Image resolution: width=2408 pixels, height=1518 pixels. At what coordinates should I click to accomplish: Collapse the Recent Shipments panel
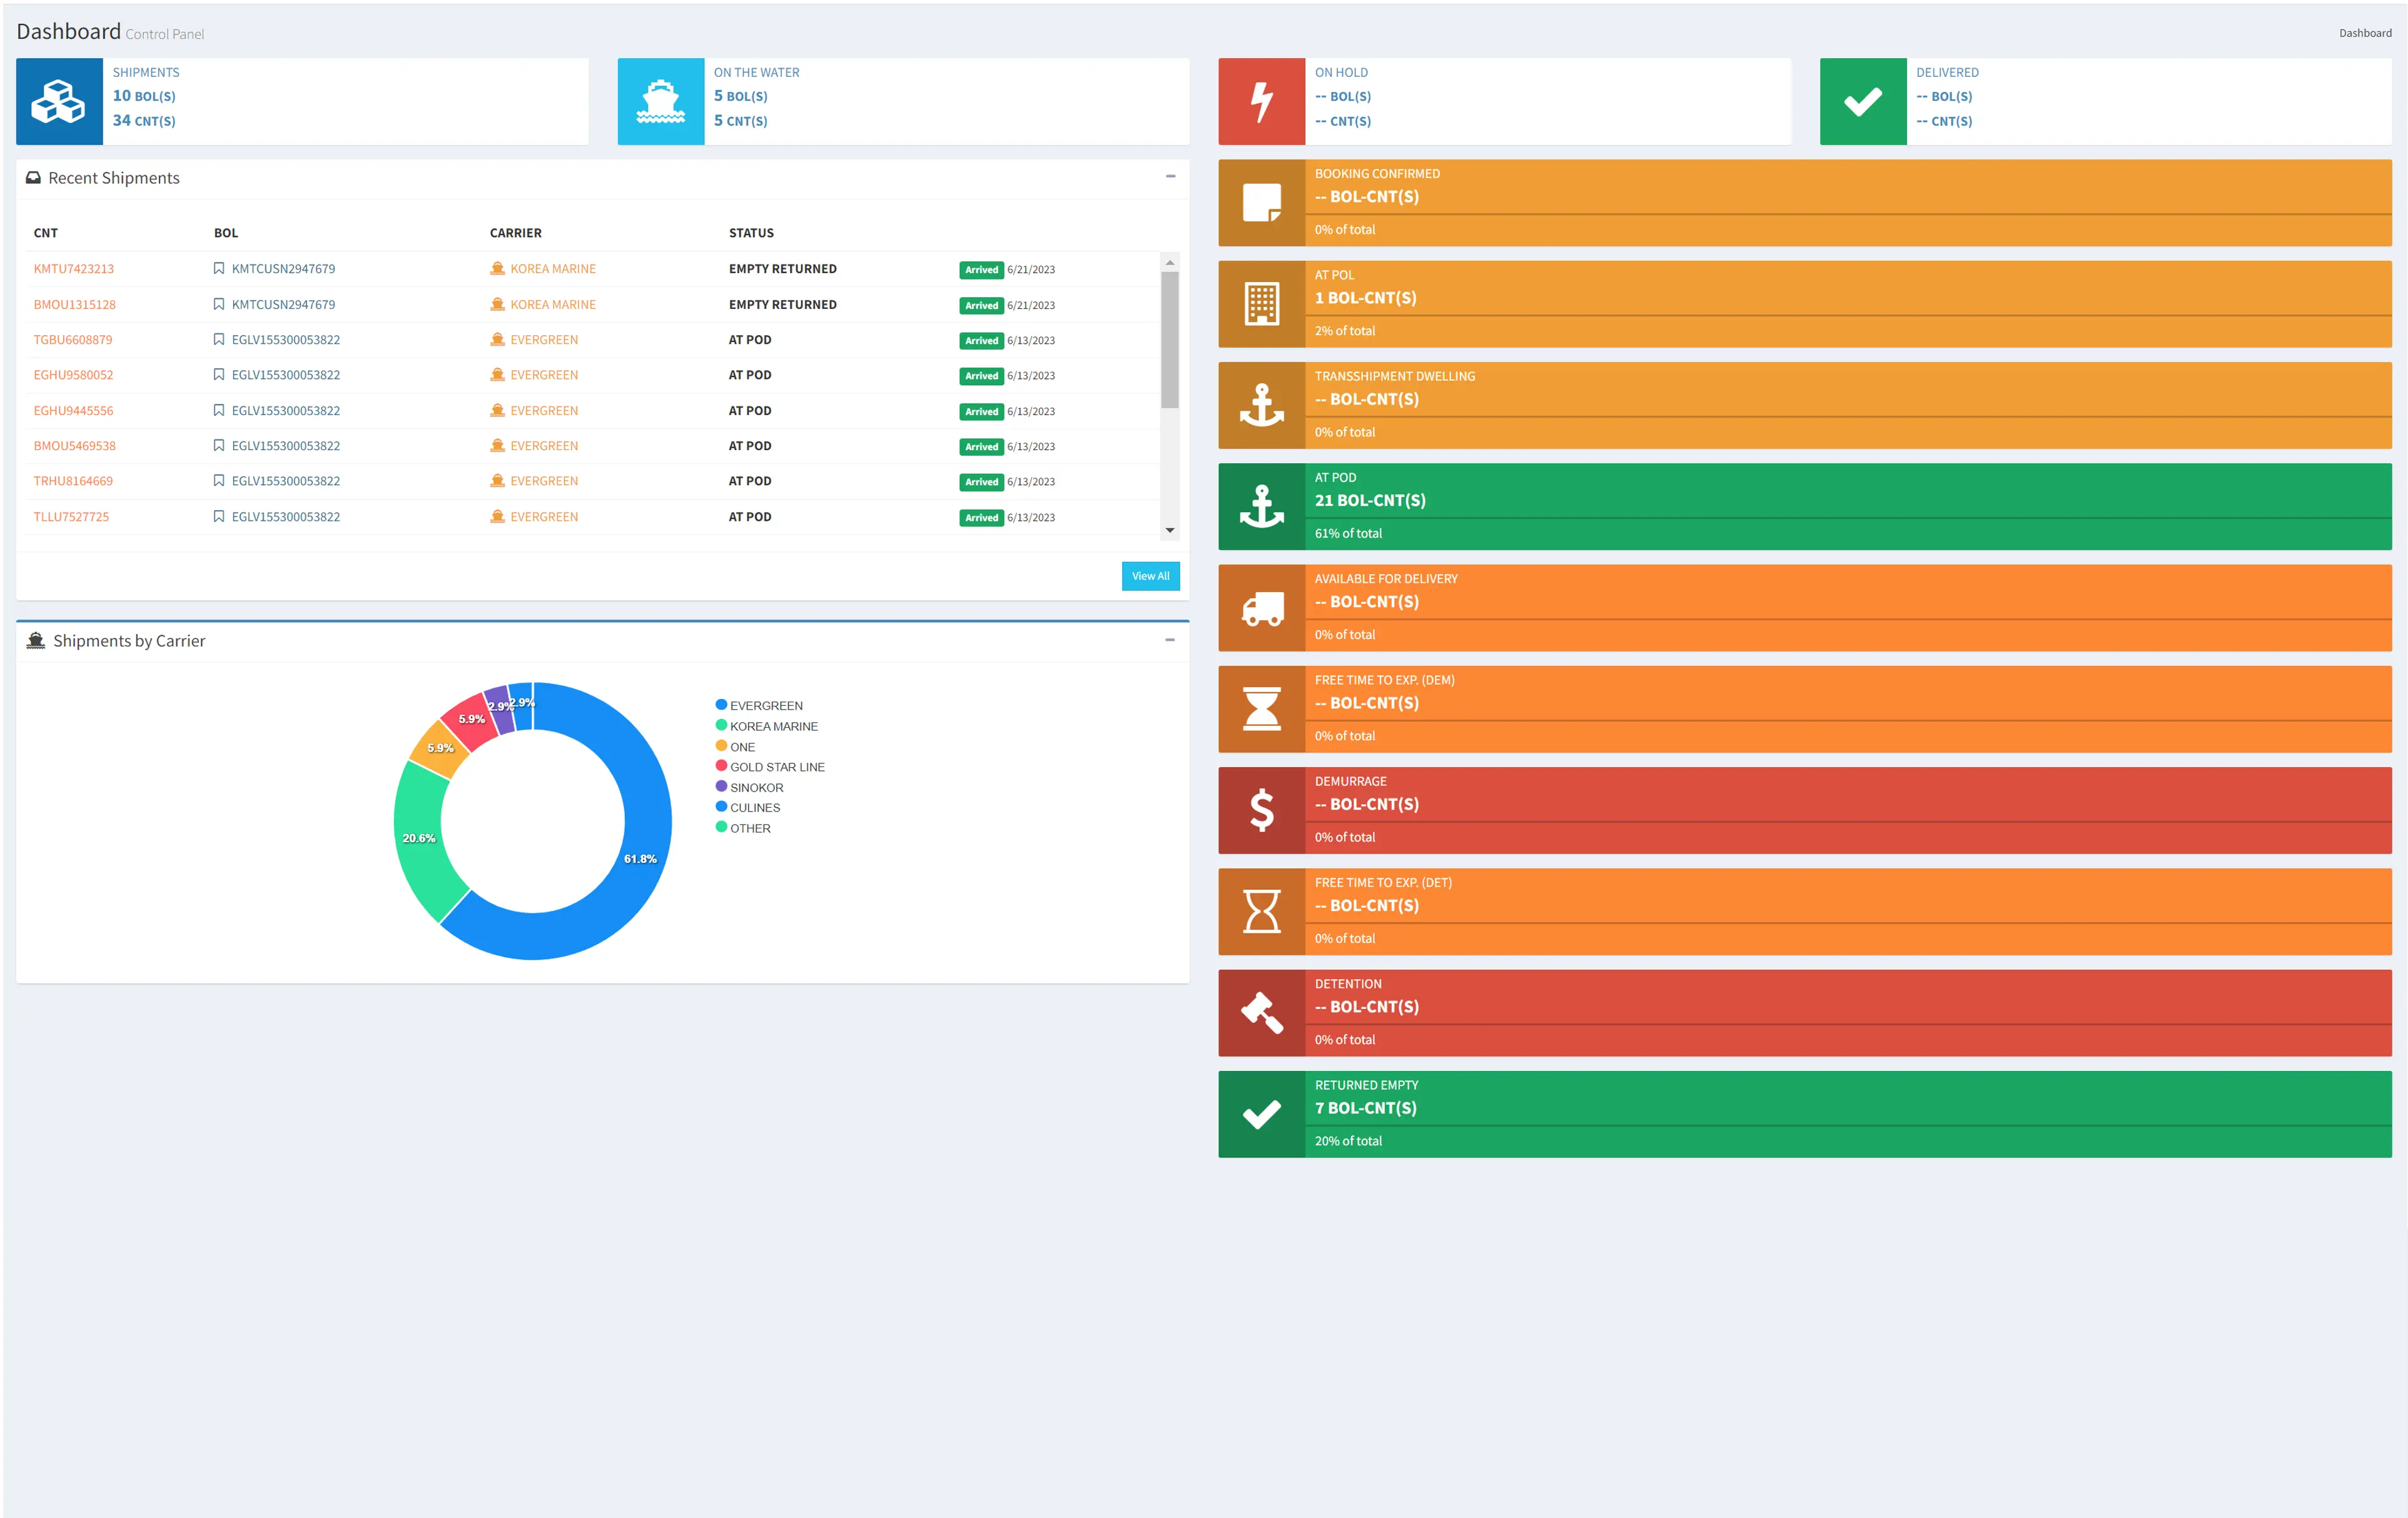(1169, 177)
